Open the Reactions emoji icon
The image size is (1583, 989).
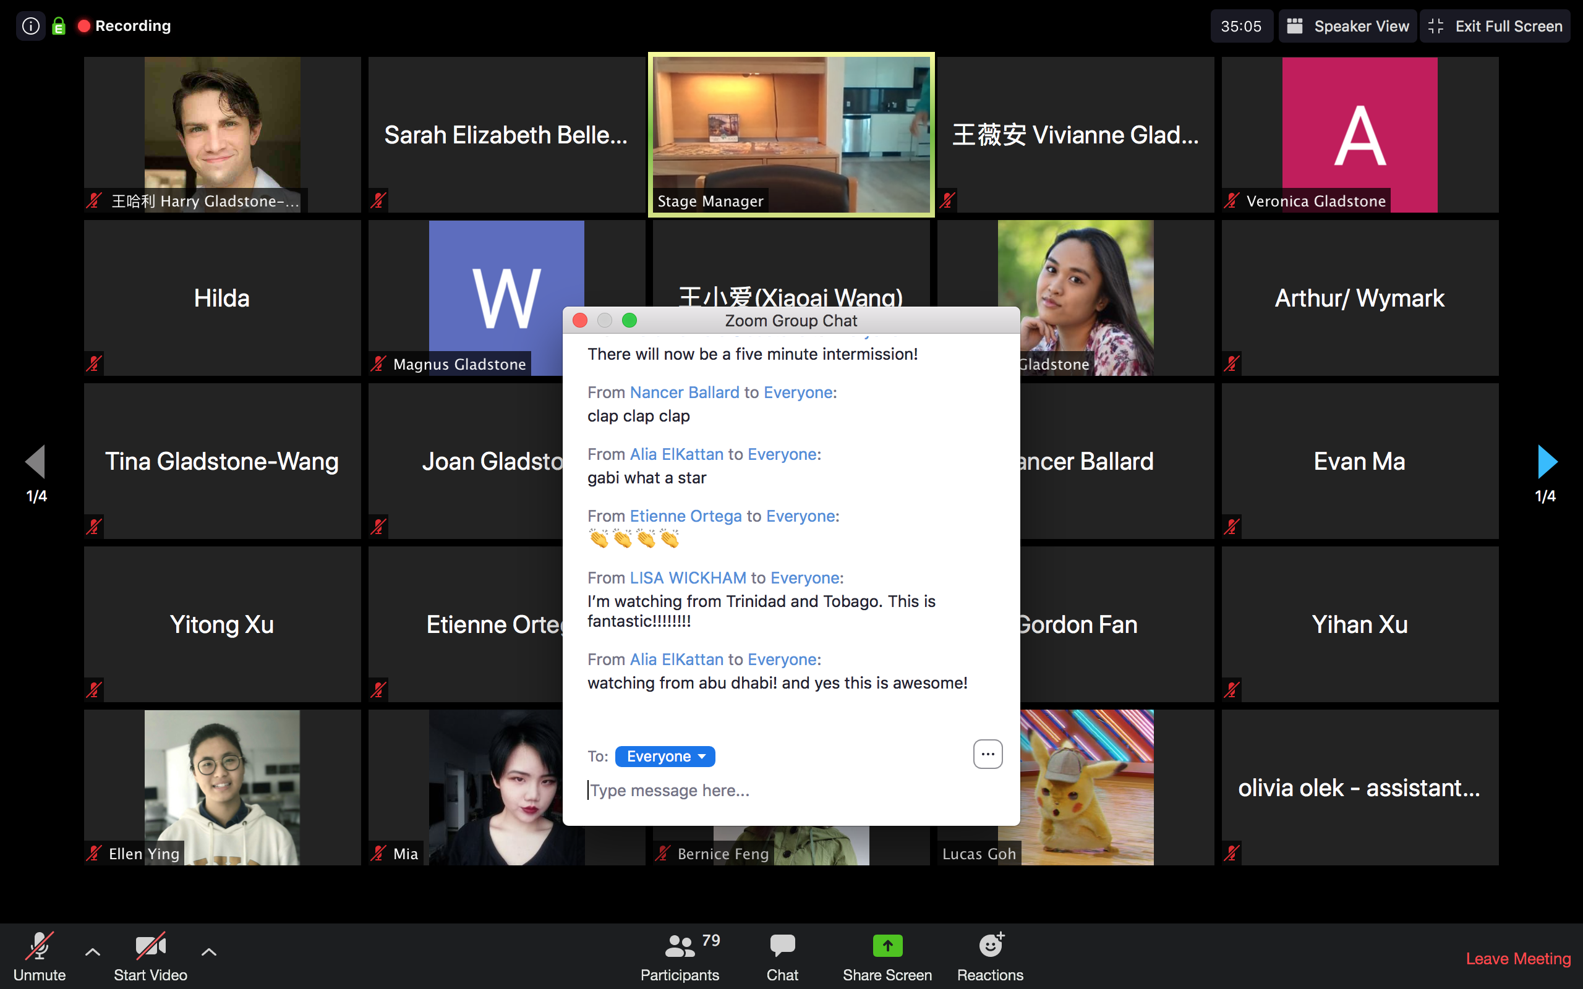click(991, 946)
